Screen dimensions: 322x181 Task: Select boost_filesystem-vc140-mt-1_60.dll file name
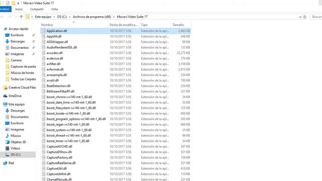(71, 108)
